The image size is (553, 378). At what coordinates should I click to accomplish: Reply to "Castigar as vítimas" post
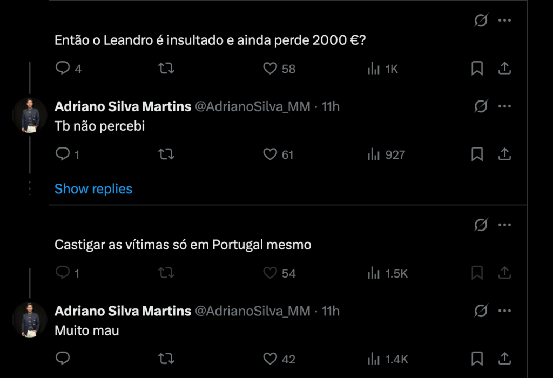[64, 273]
